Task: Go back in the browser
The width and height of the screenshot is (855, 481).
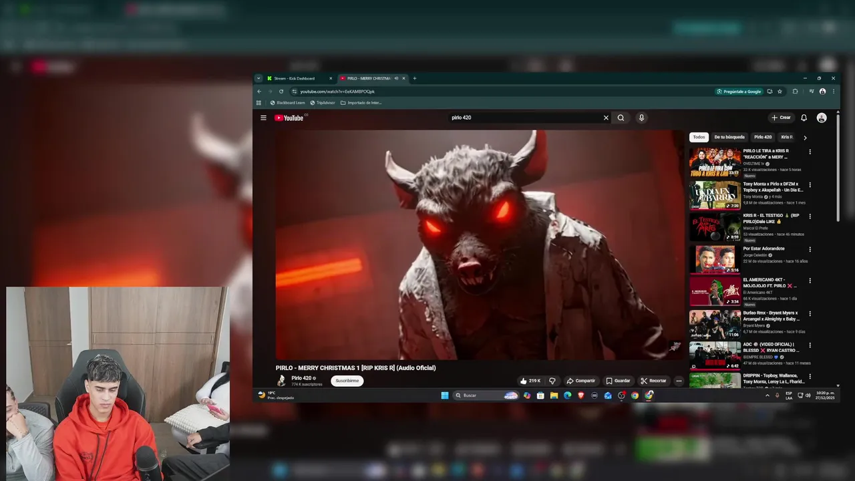Action: click(x=259, y=92)
